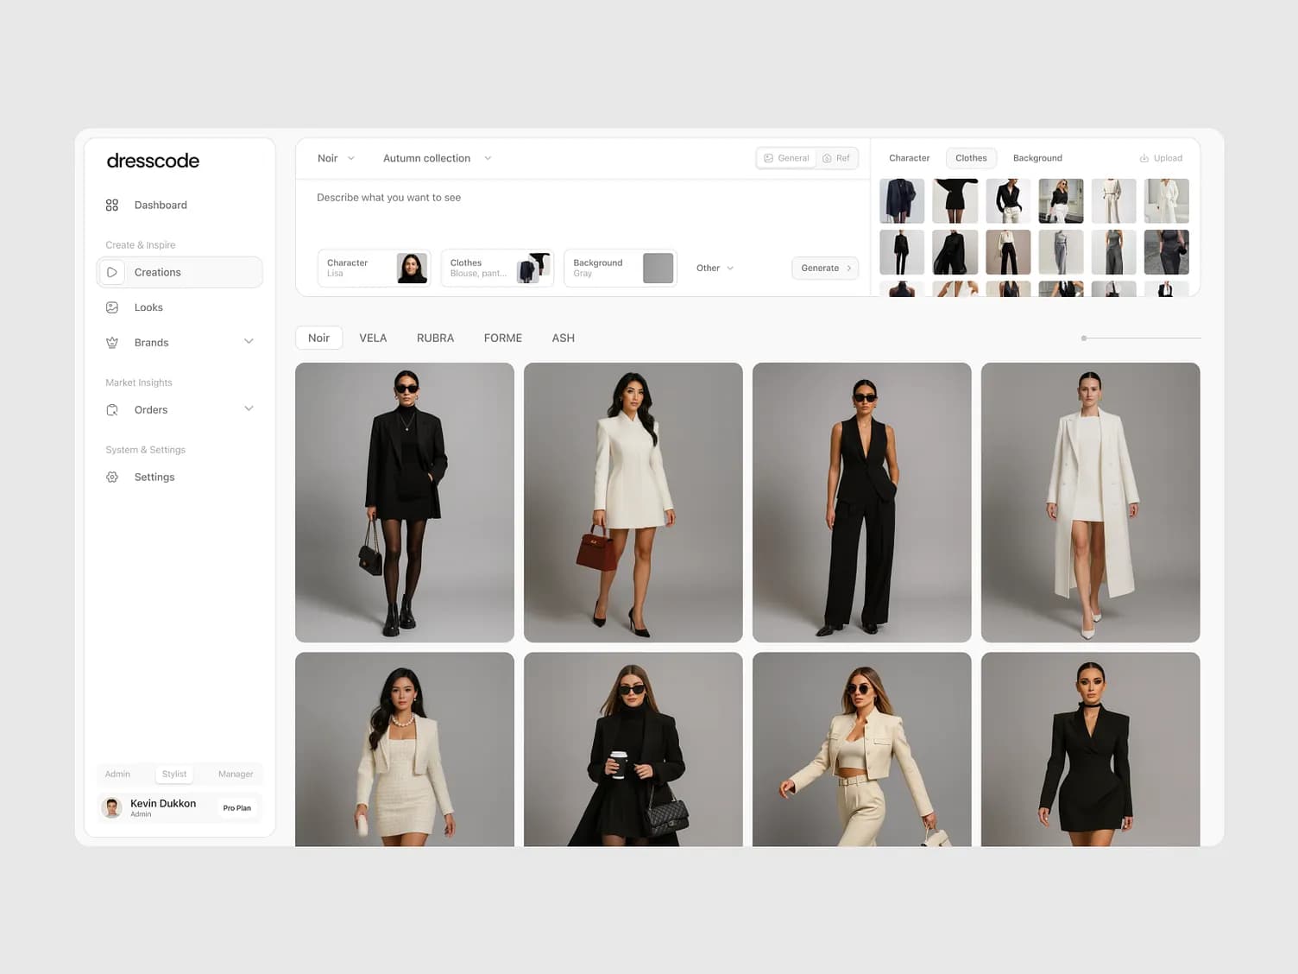Select the Noir tab above the gallery
The width and height of the screenshot is (1298, 974).
[x=318, y=338]
